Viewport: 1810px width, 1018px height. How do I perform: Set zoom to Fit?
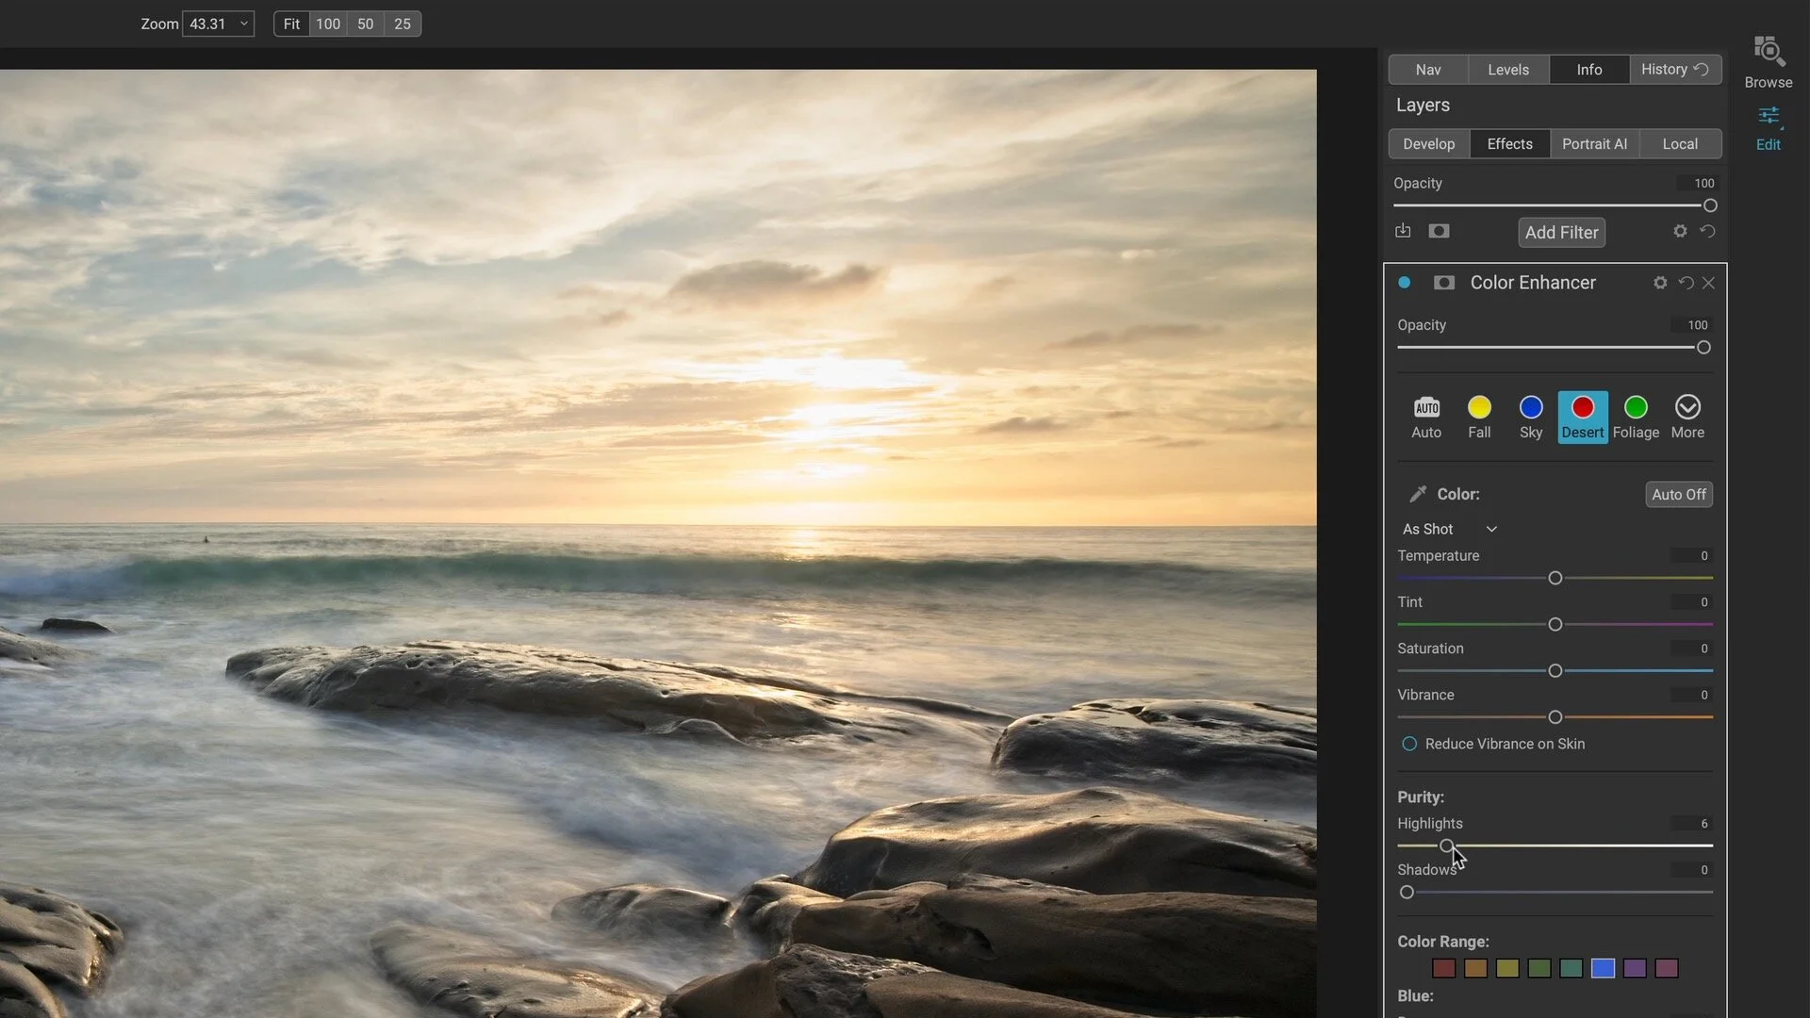point(291,24)
